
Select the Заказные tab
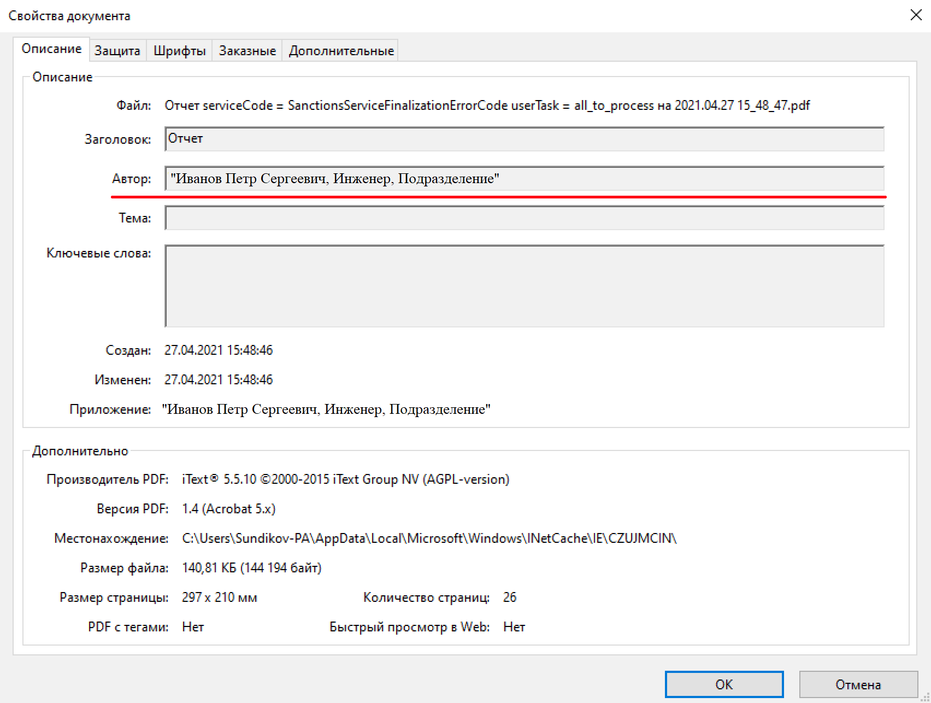tap(247, 51)
